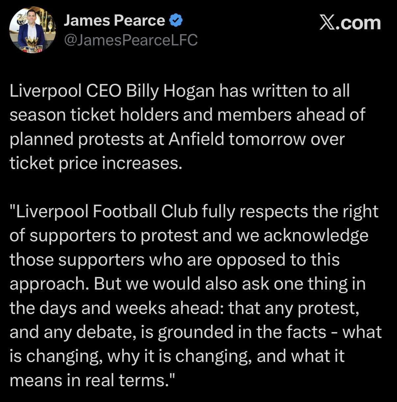Open the @JamesPearceLFC handle

pyautogui.click(x=130, y=40)
